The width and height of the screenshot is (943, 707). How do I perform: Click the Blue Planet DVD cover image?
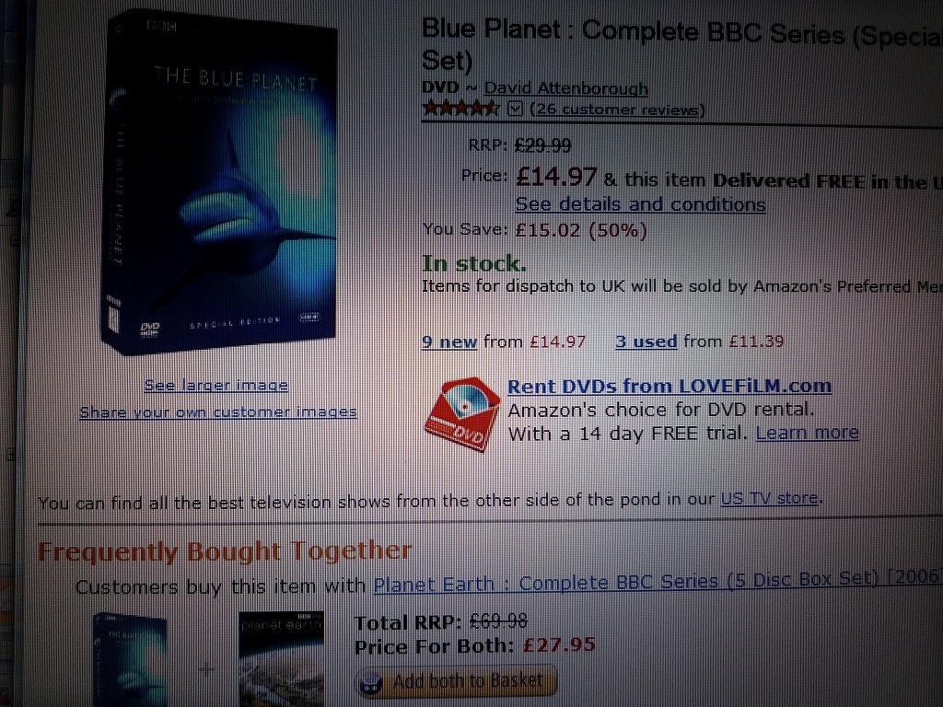click(x=219, y=180)
